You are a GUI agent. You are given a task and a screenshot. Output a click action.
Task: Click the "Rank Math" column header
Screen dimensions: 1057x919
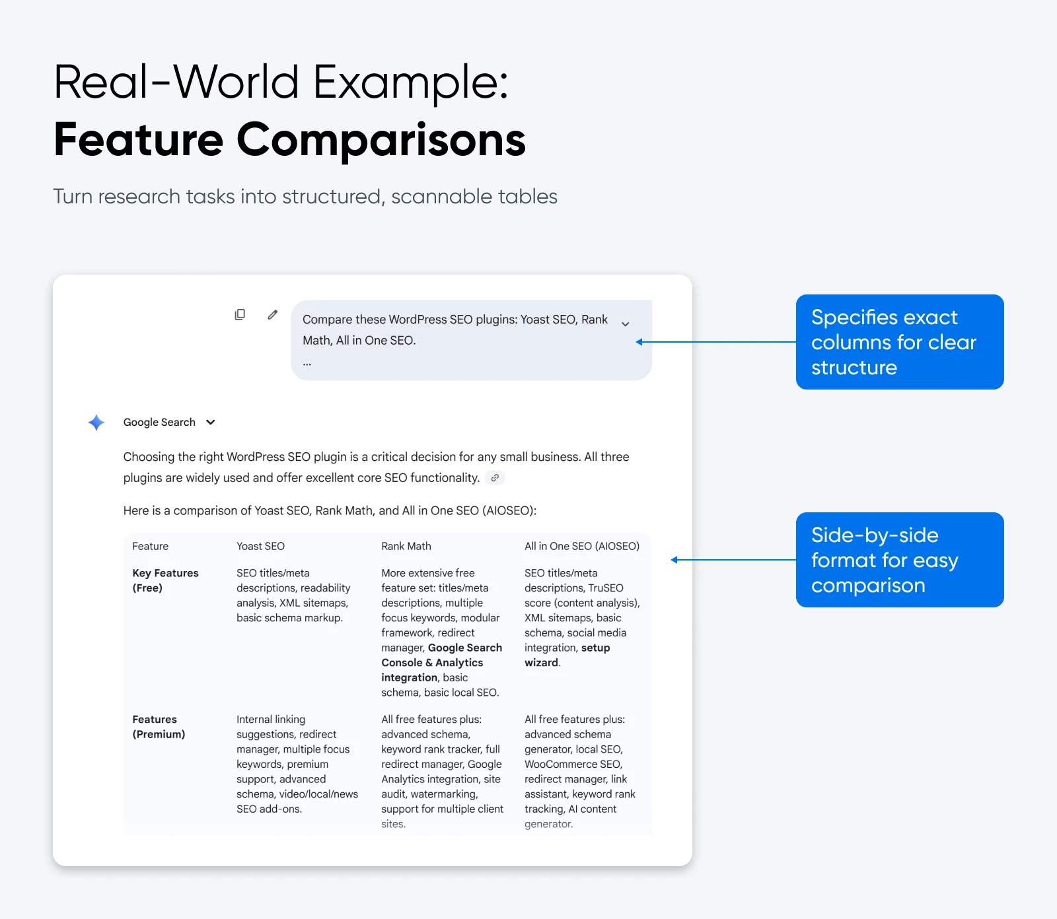click(x=406, y=546)
